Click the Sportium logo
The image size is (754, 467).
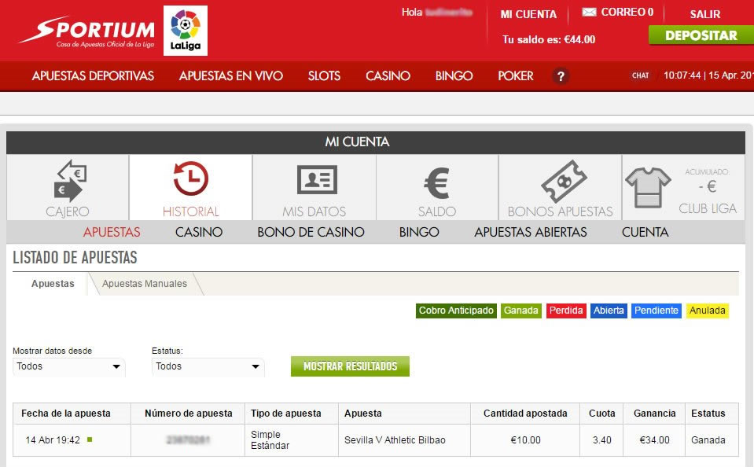[86, 31]
